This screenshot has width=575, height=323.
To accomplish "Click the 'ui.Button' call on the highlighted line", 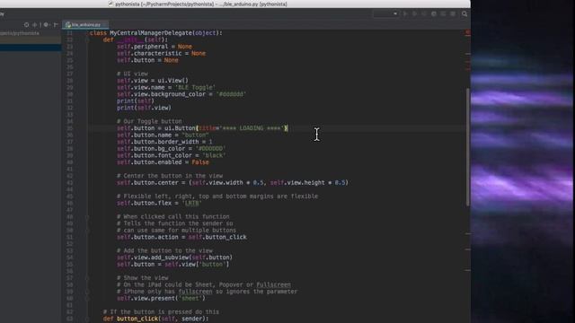I will coord(180,128).
